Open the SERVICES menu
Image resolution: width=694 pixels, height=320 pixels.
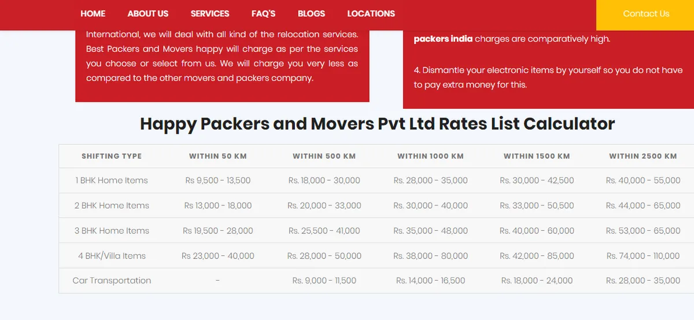pyautogui.click(x=210, y=13)
